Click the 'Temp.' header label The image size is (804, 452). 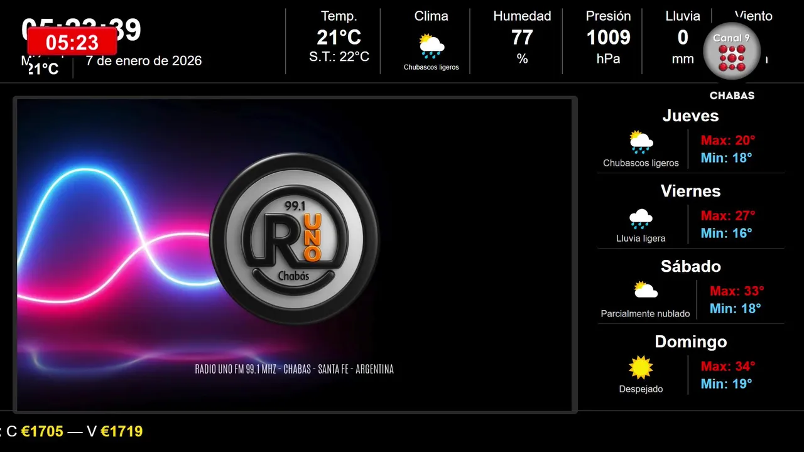339,16
